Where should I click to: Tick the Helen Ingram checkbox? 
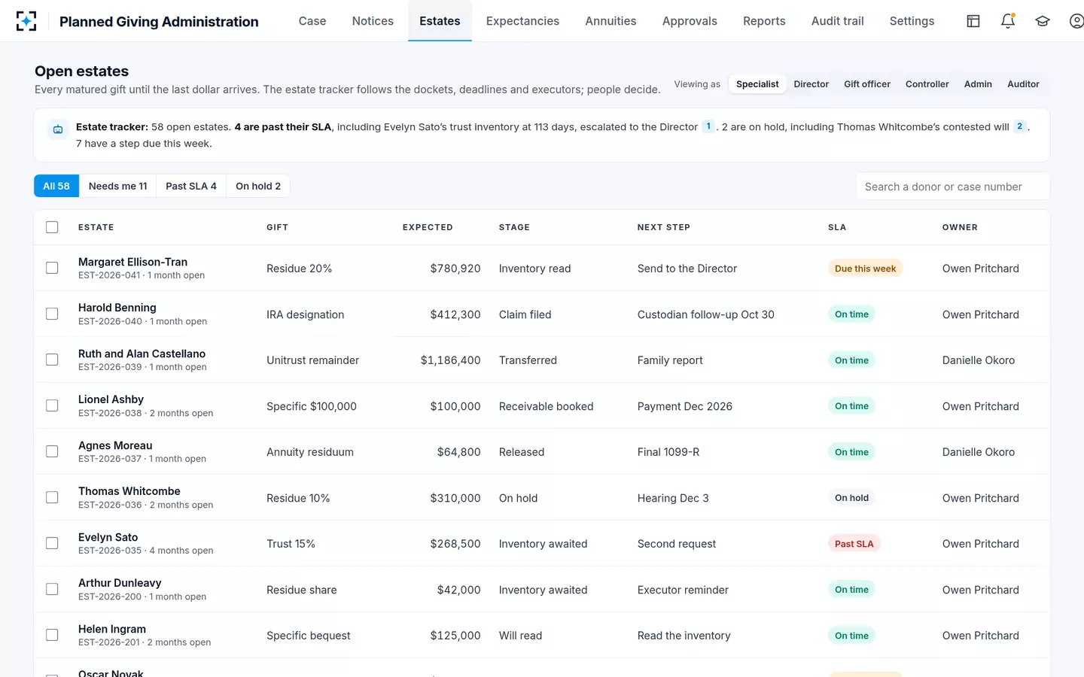[52, 635]
